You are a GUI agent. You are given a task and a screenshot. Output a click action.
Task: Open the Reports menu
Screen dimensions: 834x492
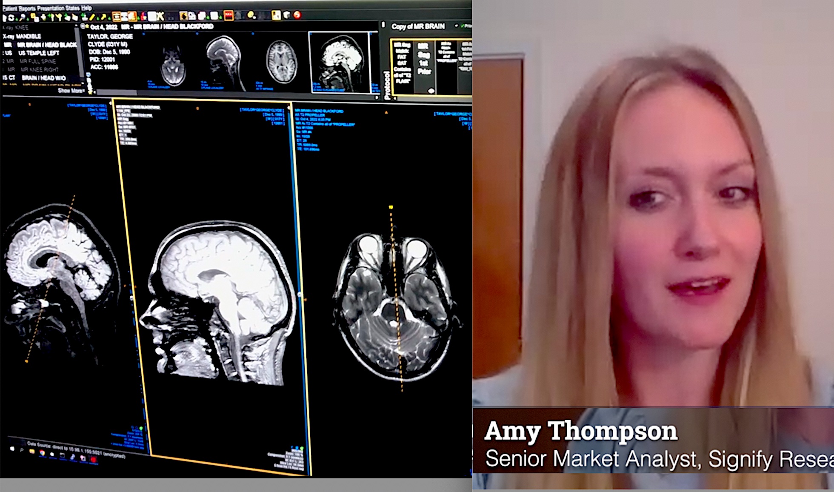[27, 8]
